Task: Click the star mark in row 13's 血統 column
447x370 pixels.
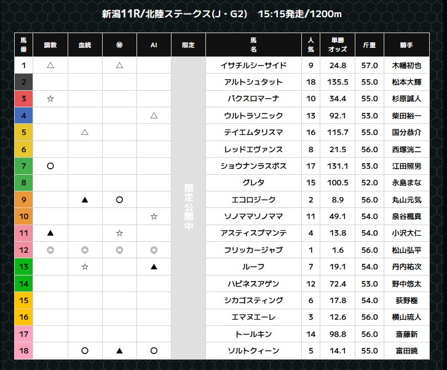Action: pyautogui.click(x=85, y=267)
